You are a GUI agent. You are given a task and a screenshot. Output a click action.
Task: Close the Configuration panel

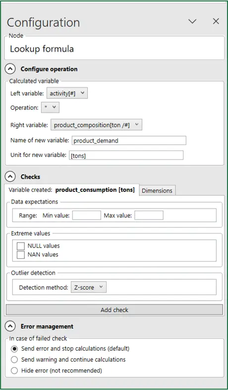pyautogui.click(x=216, y=21)
